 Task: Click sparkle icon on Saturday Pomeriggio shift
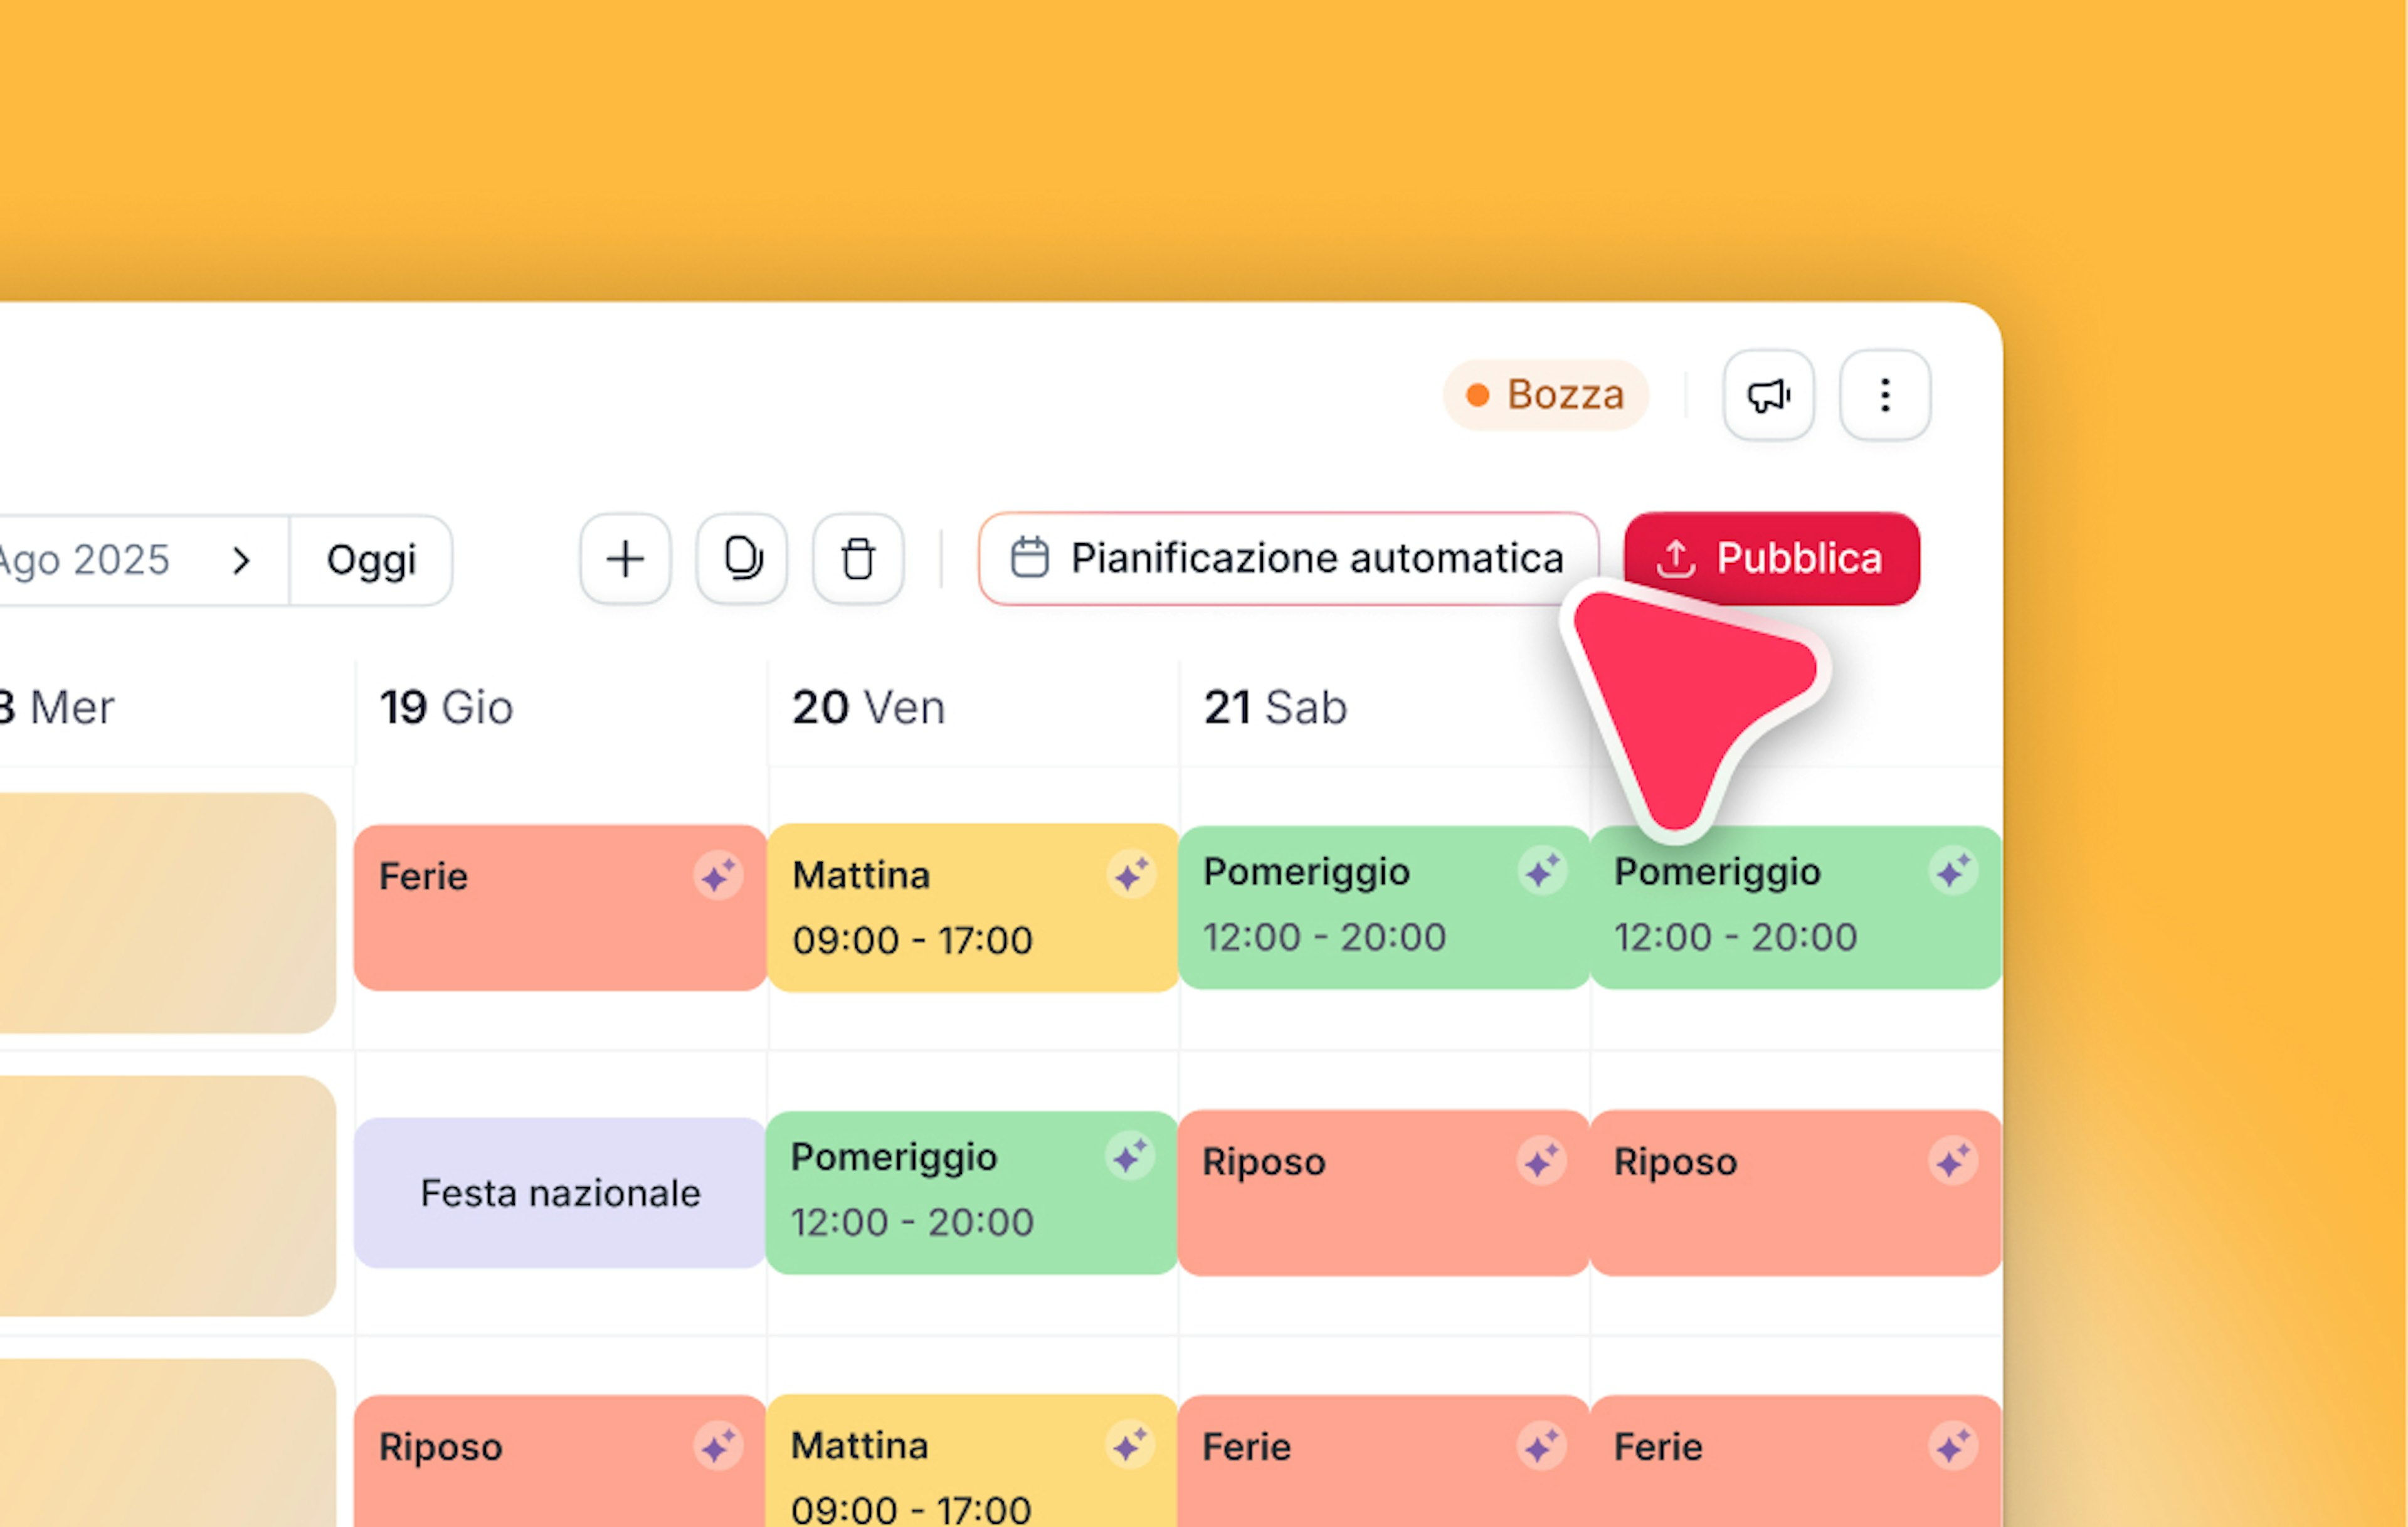[x=1542, y=871]
